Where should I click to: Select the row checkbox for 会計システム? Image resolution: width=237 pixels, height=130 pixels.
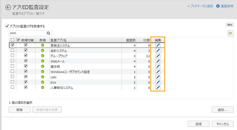12,50
